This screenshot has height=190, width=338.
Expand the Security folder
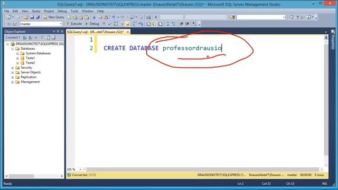[x=13, y=68]
